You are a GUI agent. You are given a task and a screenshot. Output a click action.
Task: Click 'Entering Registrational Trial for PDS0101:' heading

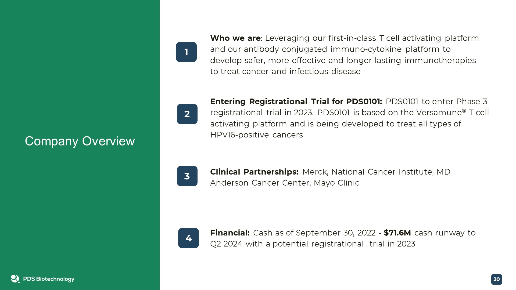pos(296,102)
